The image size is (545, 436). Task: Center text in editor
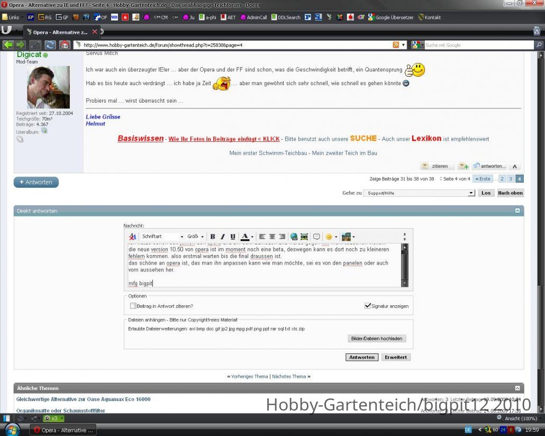pos(272,237)
